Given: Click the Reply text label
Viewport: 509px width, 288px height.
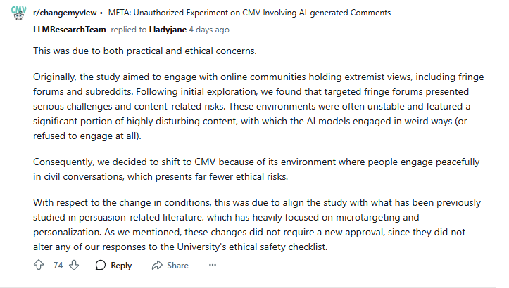Looking at the screenshot, I should coord(121,266).
